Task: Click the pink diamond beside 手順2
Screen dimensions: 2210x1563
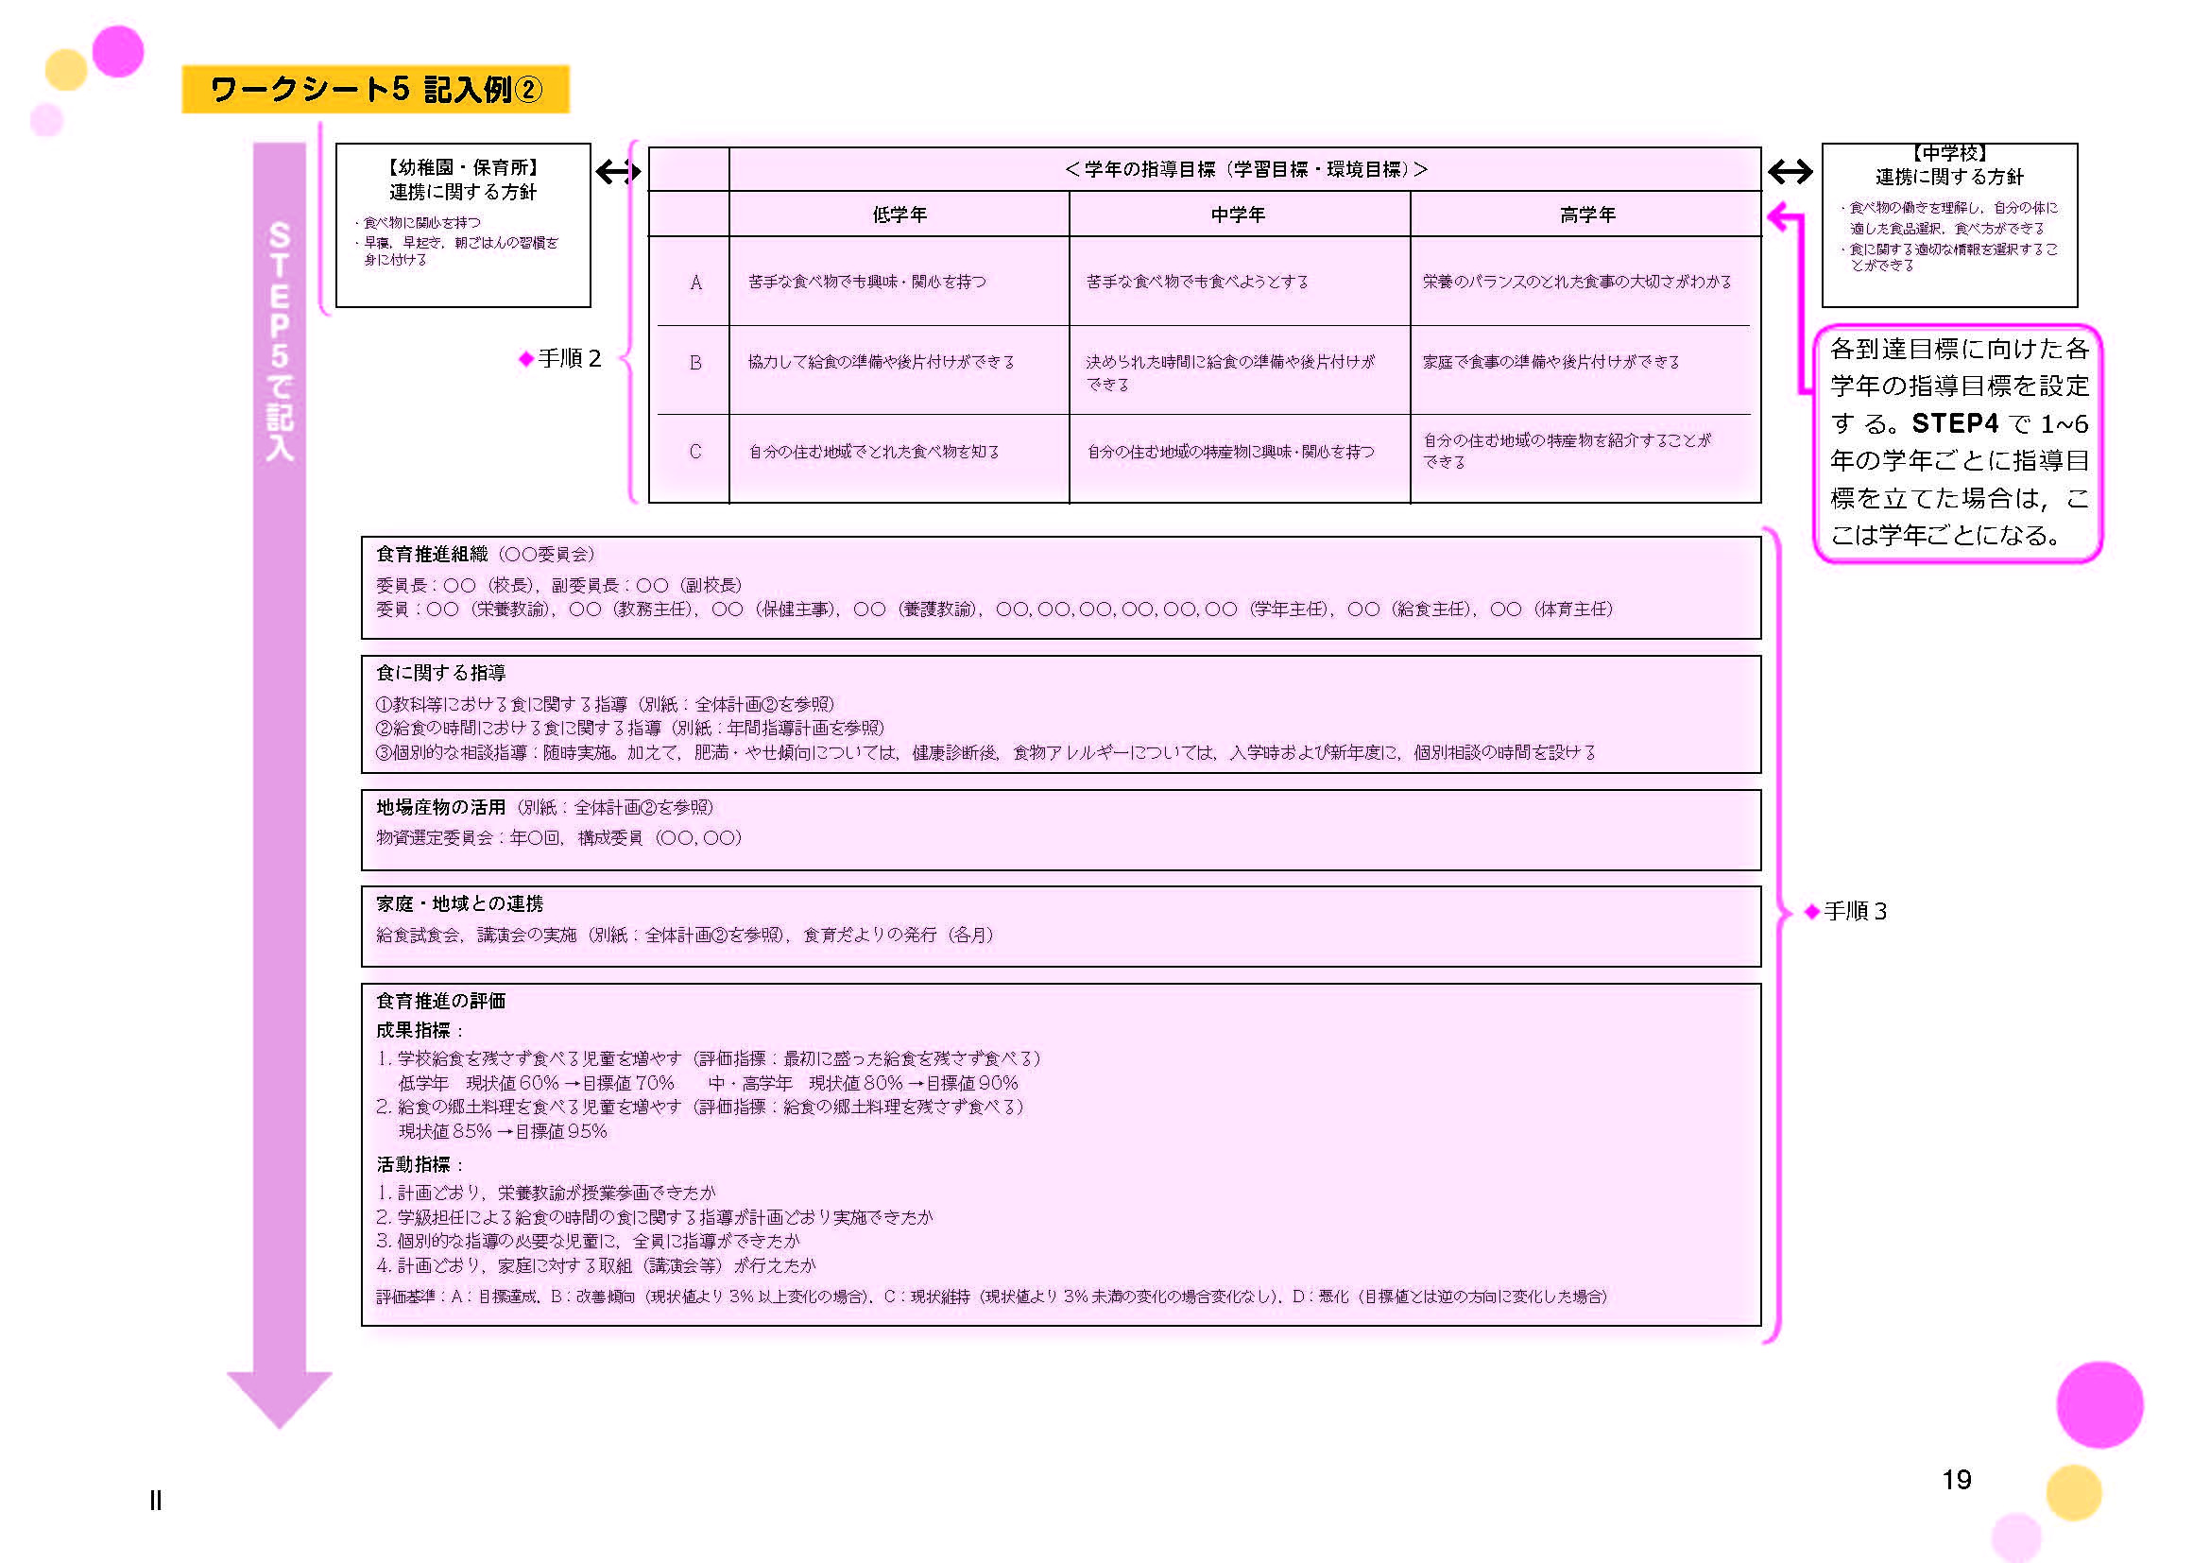Action: [x=525, y=359]
